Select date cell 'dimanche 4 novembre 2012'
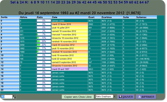The width and height of the screenshot is (167, 102). coord(70,66)
